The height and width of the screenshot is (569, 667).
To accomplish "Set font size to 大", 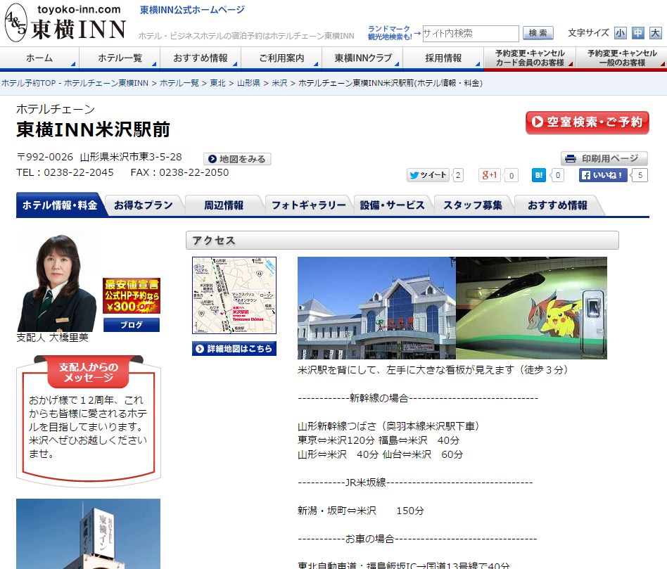I will click(656, 33).
